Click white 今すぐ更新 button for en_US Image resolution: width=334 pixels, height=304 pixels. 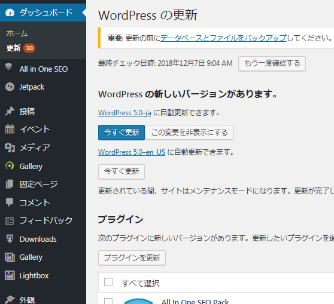click(x=122, y=171)
